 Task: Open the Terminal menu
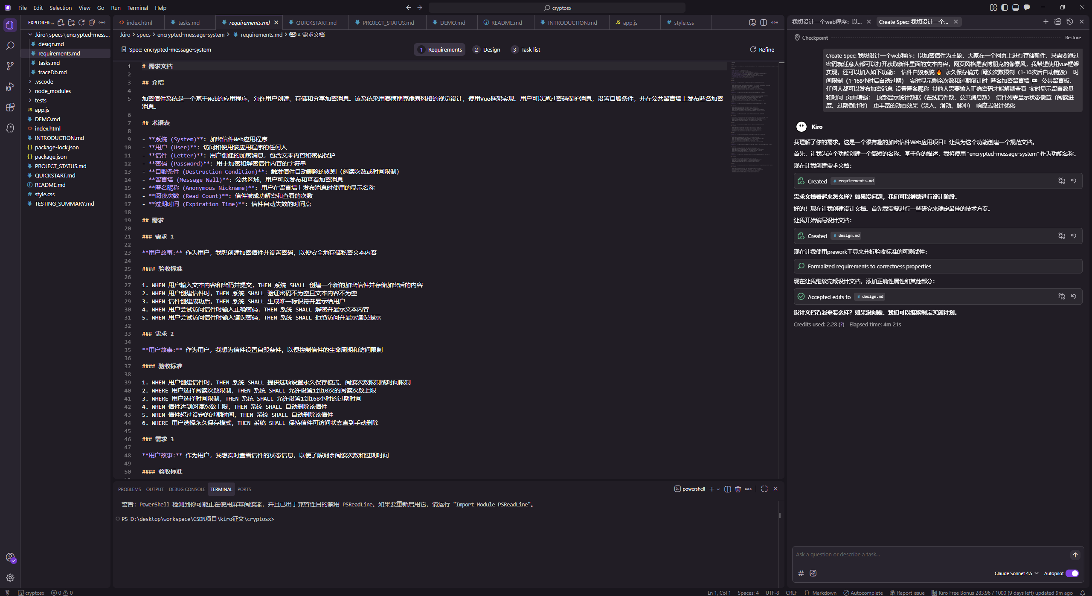pyautogui.click(x=137, y=8)
